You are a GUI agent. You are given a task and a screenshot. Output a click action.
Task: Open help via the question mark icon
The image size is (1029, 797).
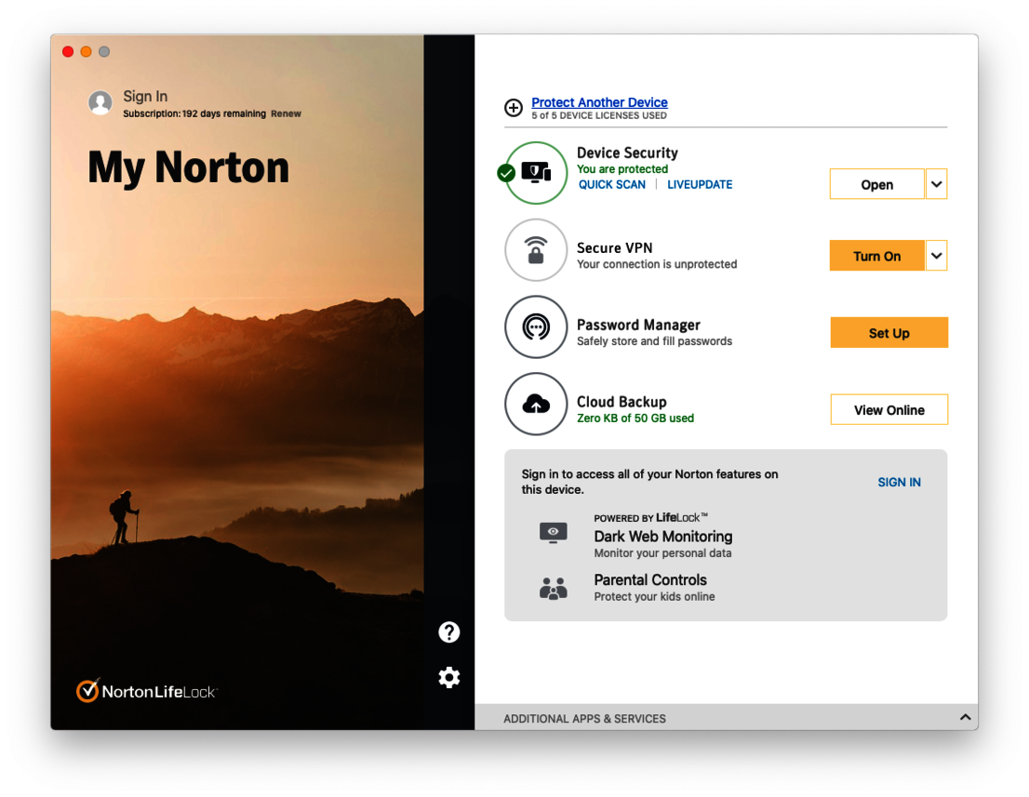pos(449,631)
